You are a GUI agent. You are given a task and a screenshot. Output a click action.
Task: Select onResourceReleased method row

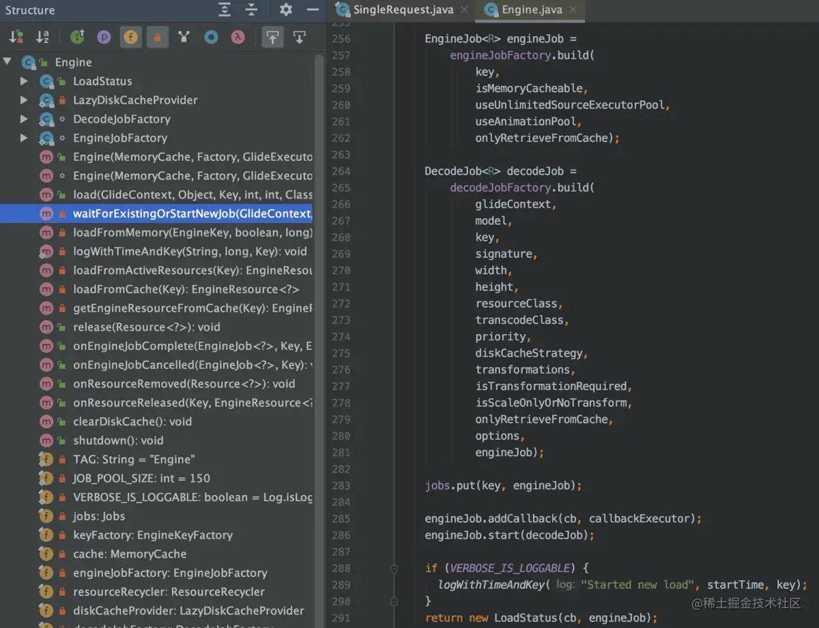[156, 403]
